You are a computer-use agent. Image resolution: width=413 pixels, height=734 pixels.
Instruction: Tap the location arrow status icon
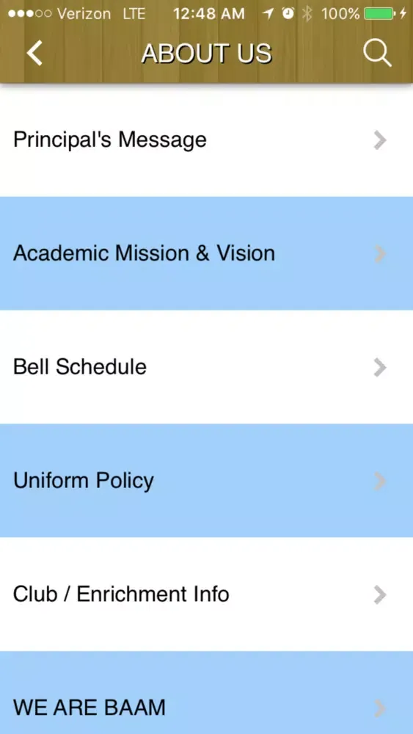click(x=268, y=14)
